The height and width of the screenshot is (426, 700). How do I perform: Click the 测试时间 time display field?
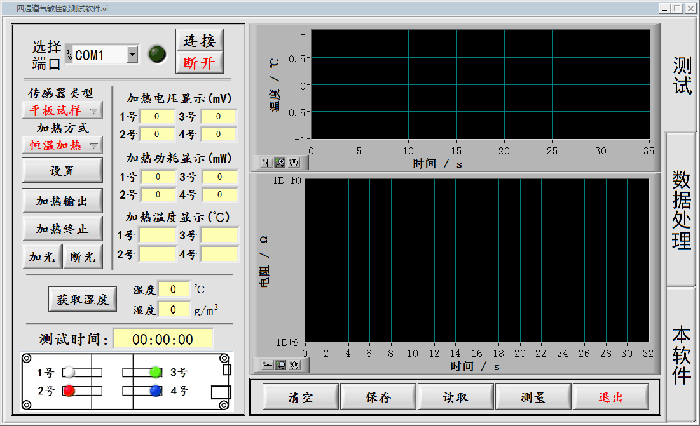pos(163,339)
